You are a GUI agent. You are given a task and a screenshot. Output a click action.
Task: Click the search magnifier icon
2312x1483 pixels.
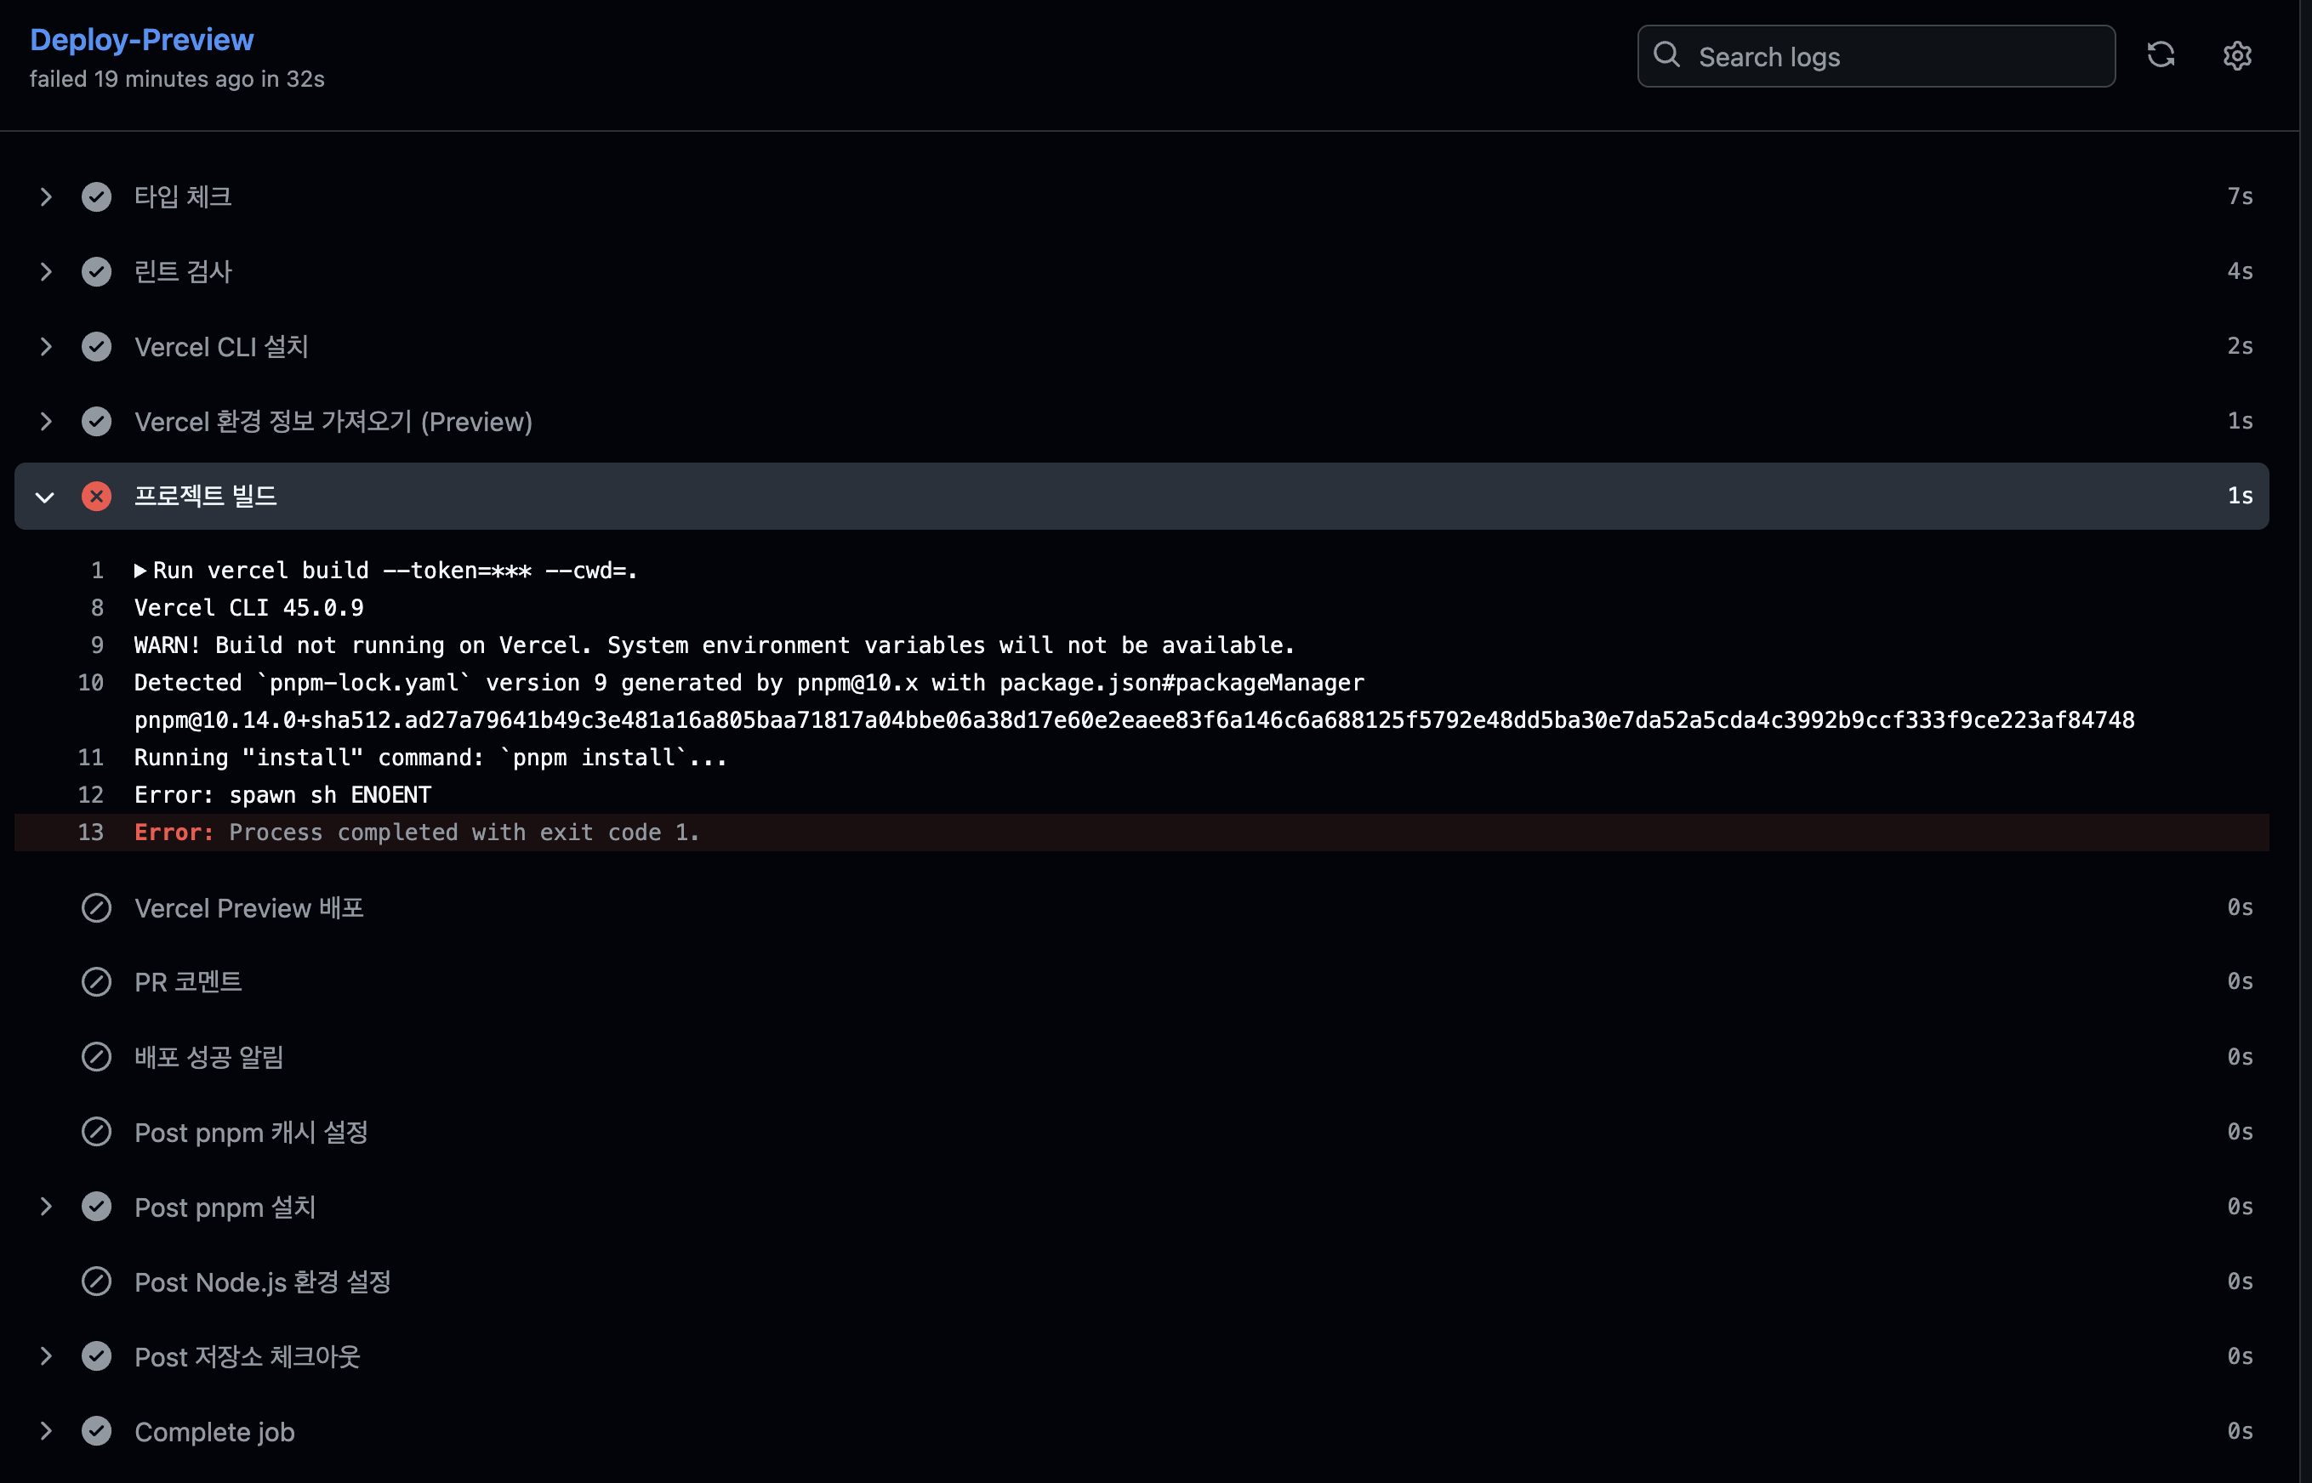click(1666, 55)
